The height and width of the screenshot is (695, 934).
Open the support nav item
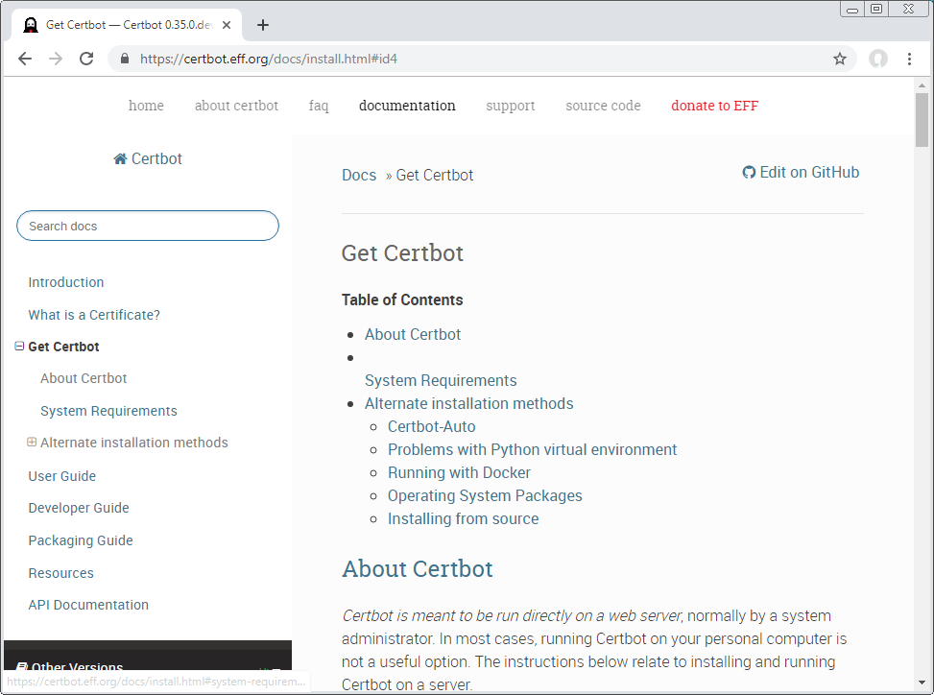[x=511, y=106]
